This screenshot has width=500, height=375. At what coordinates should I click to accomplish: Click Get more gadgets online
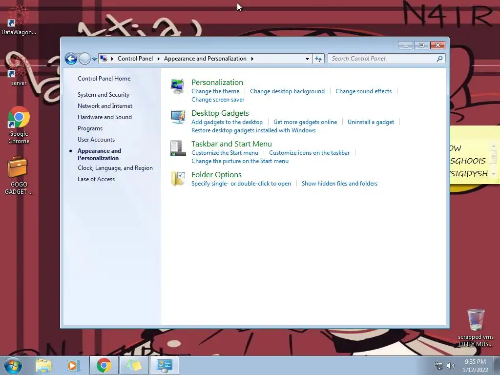(305, 122)
